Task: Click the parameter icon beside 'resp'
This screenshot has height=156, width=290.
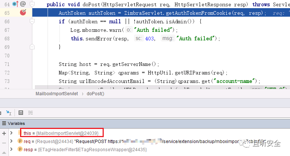Action: tap(20, 149)
